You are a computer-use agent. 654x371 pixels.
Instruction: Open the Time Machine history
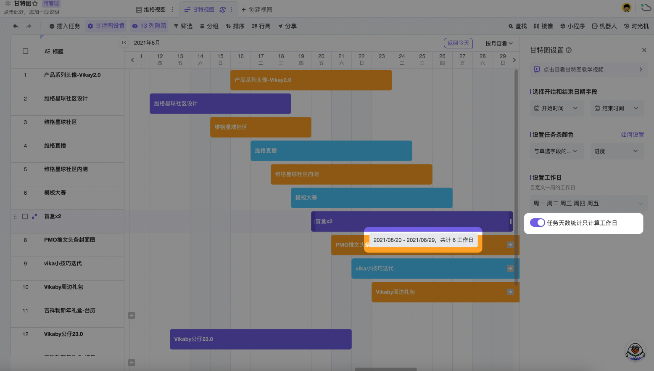click(x=636, y=26)
